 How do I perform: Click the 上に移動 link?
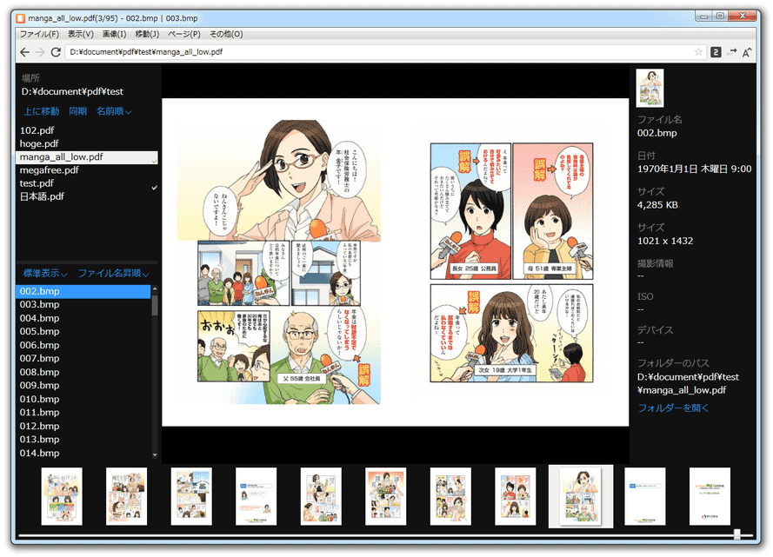tap(42, 111)
